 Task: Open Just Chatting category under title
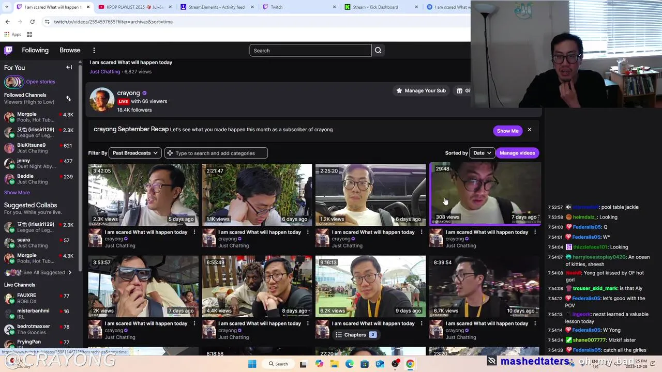click(105, 72)
